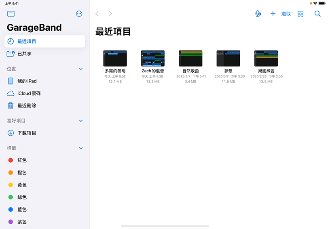
Task: Toggle the sidebar panel icon
Action: pyautogui.click(x=11, y=14)
